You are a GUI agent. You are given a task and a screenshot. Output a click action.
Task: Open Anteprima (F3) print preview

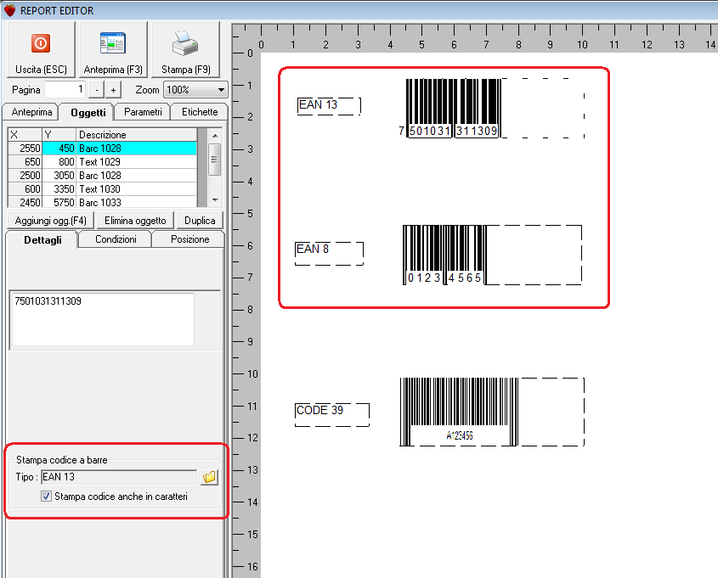pos(113,49)
